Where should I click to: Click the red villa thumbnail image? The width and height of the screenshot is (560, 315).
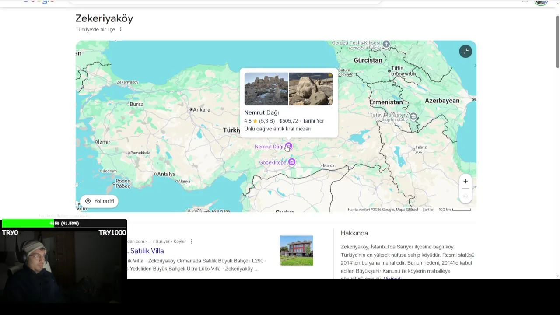click(x=296, y=250)
